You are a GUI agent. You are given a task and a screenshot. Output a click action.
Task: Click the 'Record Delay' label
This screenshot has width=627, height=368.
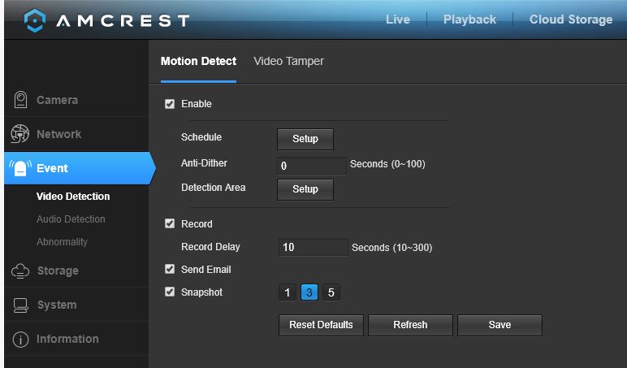(x=210, y=247)
